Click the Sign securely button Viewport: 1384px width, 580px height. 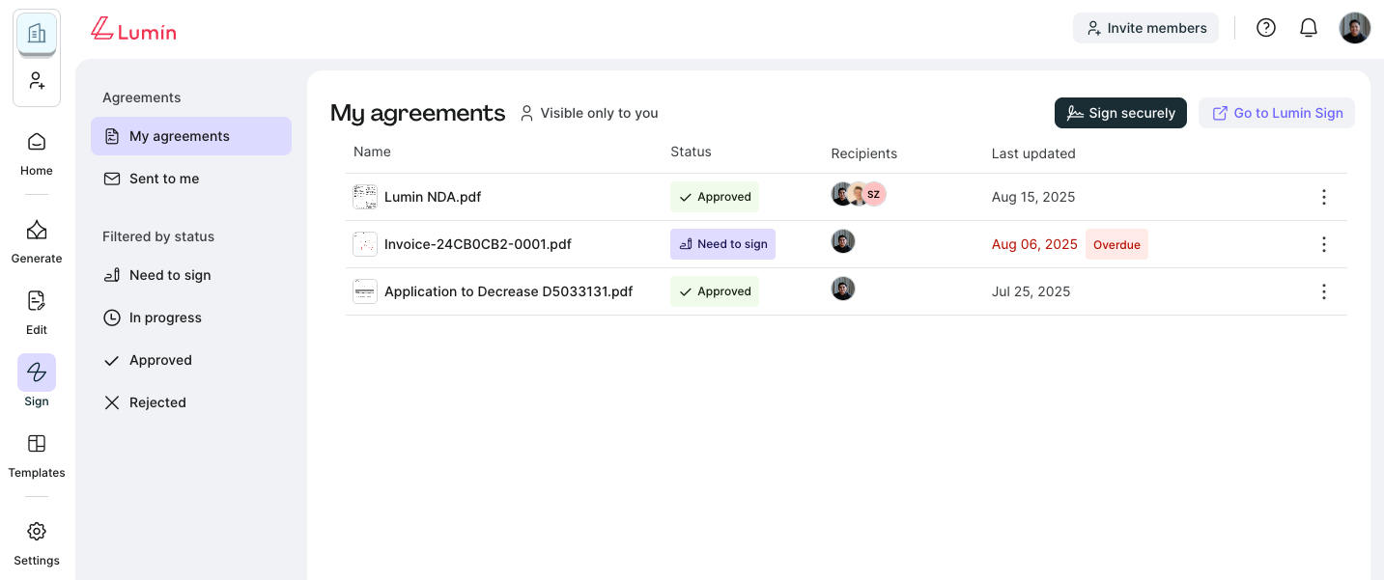click(x=1120, y=113)
